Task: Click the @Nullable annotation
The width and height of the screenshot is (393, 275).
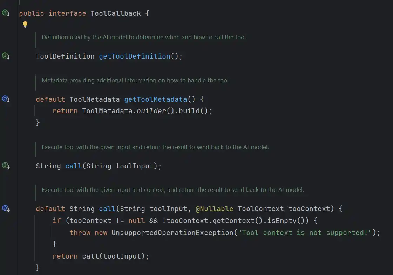Action: (214, 209)
